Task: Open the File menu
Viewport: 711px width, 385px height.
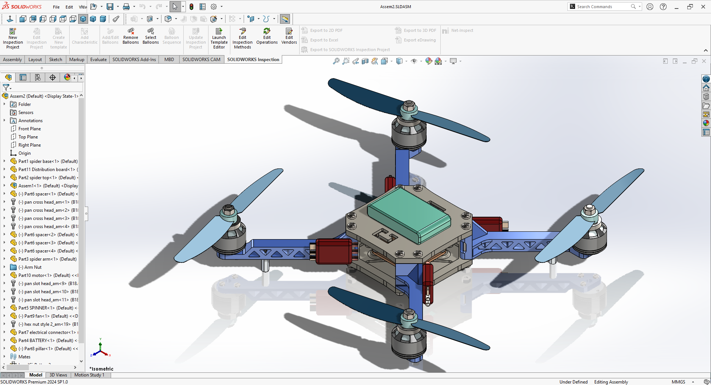Action: click(x=56, y=7)
